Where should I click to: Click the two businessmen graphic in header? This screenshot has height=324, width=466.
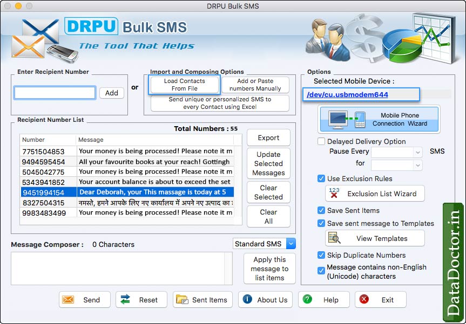328,40
